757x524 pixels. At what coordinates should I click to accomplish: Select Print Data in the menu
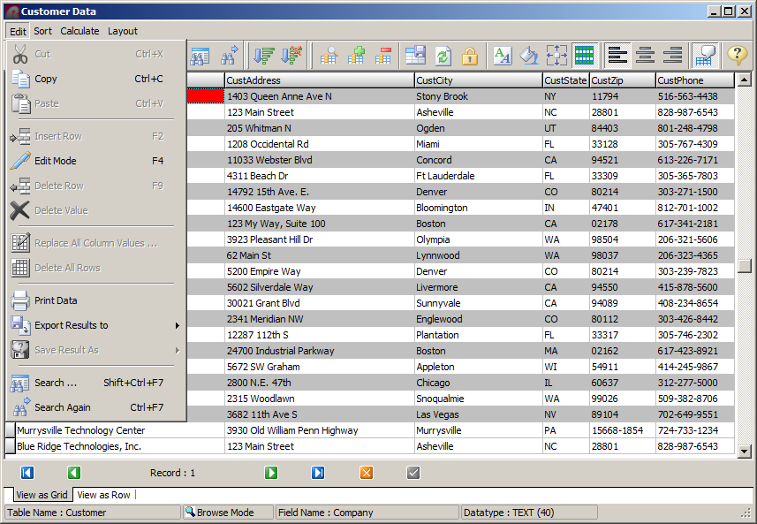point(55,300)
